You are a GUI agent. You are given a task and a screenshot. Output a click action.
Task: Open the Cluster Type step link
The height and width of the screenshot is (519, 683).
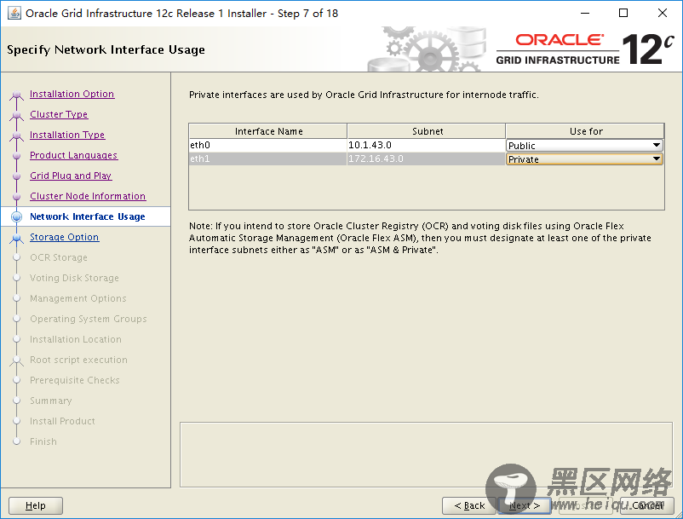point(59,114)
